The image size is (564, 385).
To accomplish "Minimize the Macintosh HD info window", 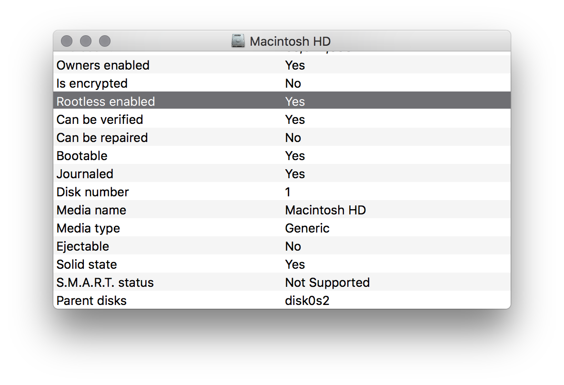I will click(x=86, y=41).
